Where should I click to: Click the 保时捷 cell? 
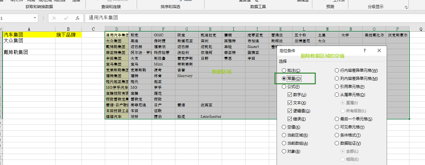(x=163, y=41)
